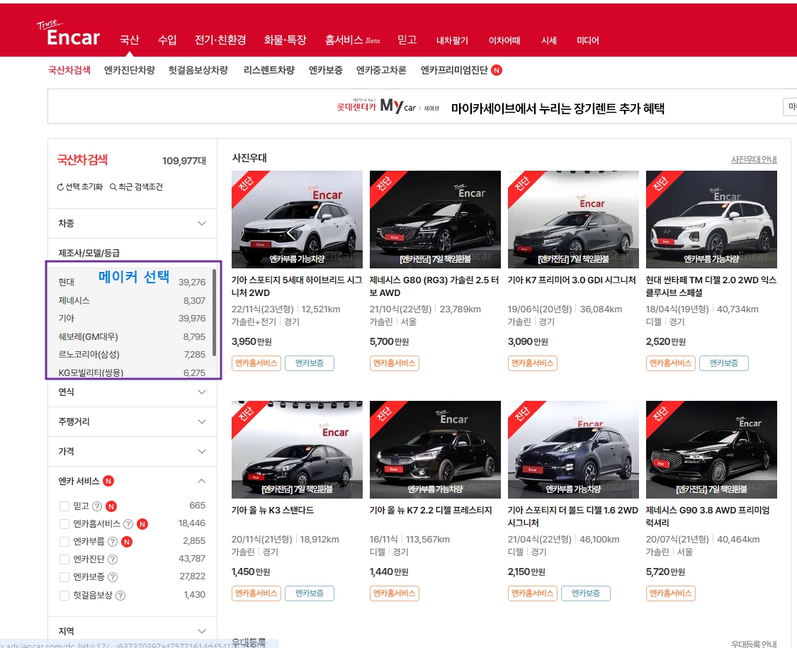Open the 올 뉴 K7 2.2 디젤 photo
Image resolution: width=797 pixels, height=648 pixels.
pyautogui.click(x=435, y=450)
